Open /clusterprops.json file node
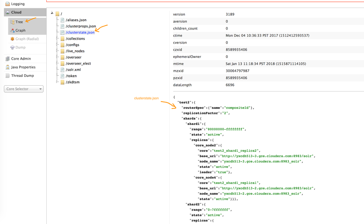The image size is (364, 224). point(81,26)
